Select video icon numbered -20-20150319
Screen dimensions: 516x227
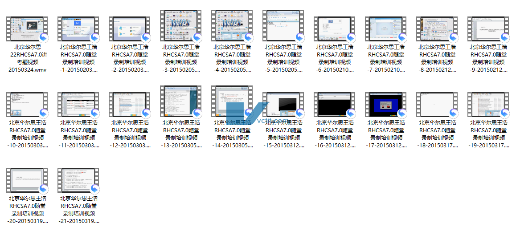[27, 180]
